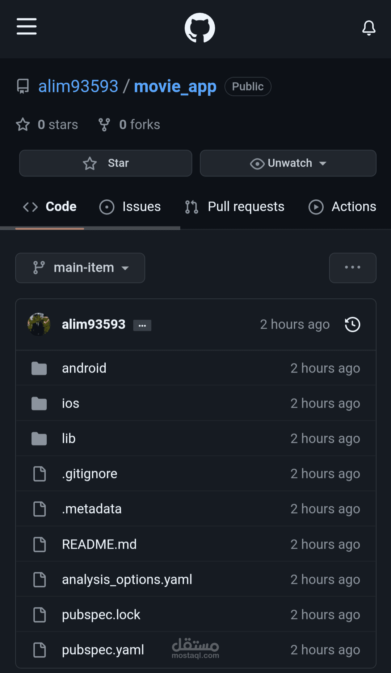Open the movie_app repository link

click(x=175, y=86)
